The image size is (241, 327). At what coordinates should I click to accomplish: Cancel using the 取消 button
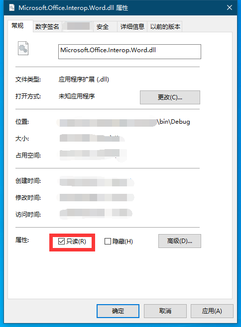[165, 311]
